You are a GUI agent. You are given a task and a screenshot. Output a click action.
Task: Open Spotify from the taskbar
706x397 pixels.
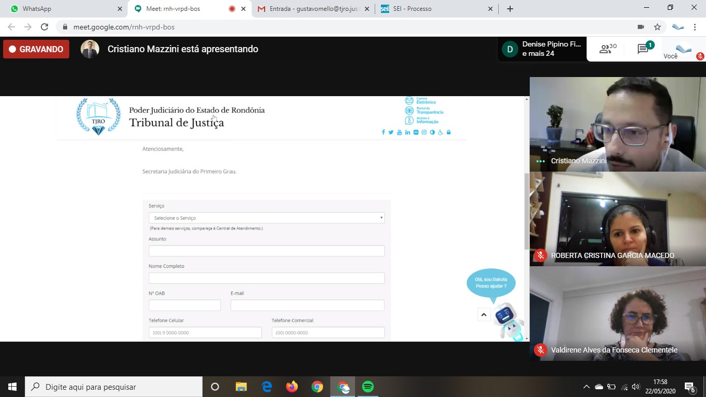point(368,387)
